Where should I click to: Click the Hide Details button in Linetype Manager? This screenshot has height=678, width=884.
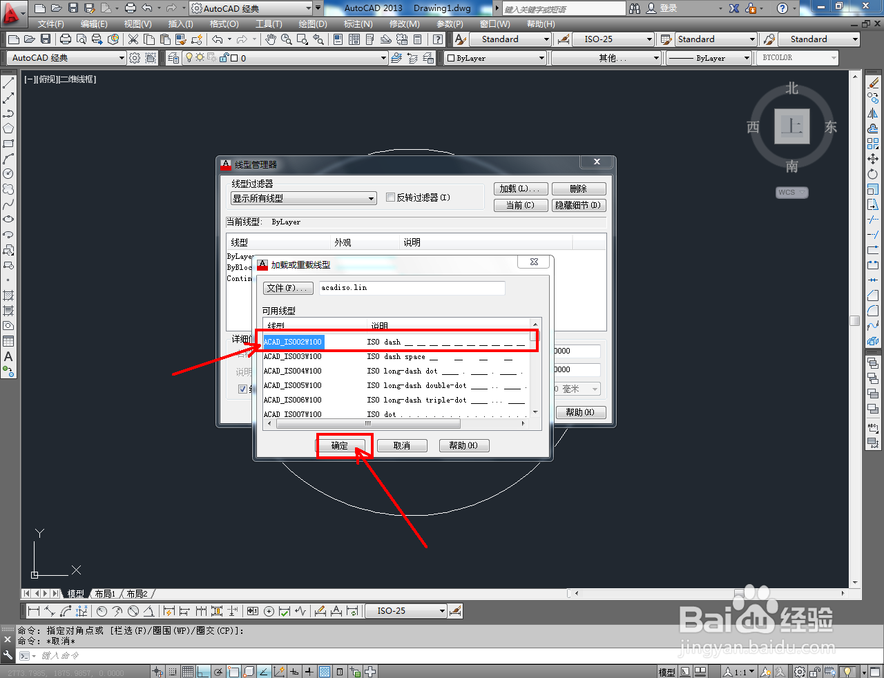pyautogui.click(x=579, y=205)
